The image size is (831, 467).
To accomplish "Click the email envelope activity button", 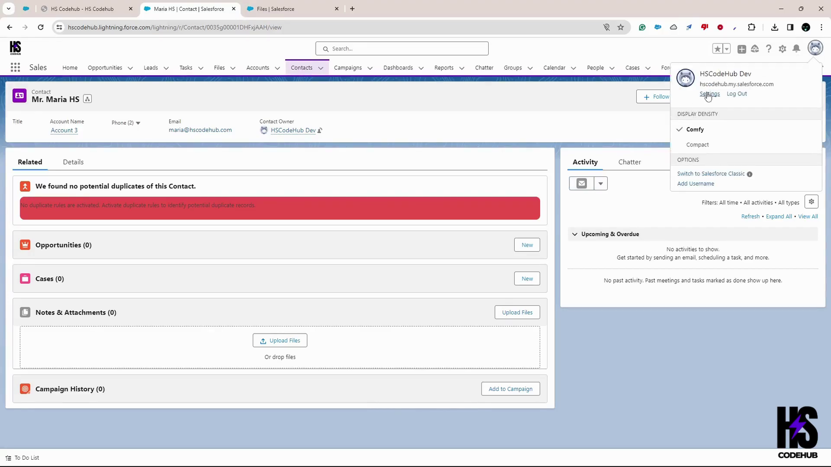I will (x=582, y=183).
